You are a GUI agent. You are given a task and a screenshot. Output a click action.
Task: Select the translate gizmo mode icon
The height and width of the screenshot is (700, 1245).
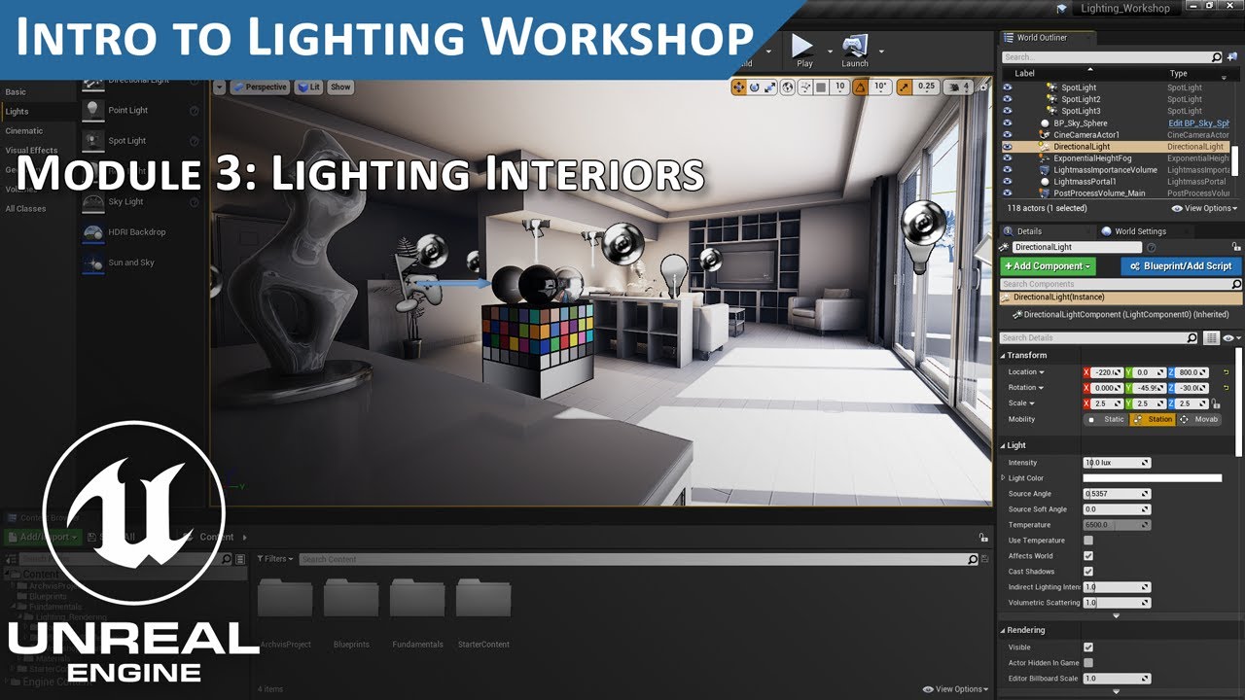(x=738, y=87)
